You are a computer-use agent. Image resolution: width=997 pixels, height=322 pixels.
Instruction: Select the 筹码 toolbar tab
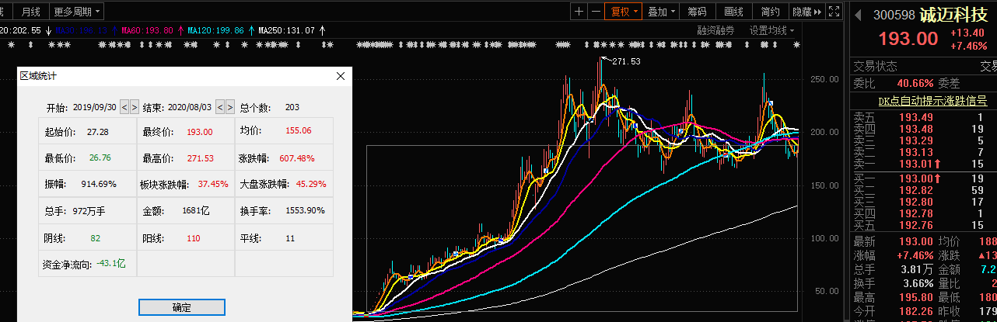coord(698,12)
